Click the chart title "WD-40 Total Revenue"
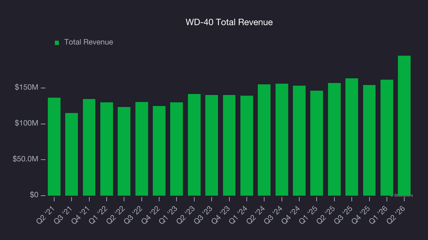The width and height of the screenshot is (428, 240). point(229,22)
